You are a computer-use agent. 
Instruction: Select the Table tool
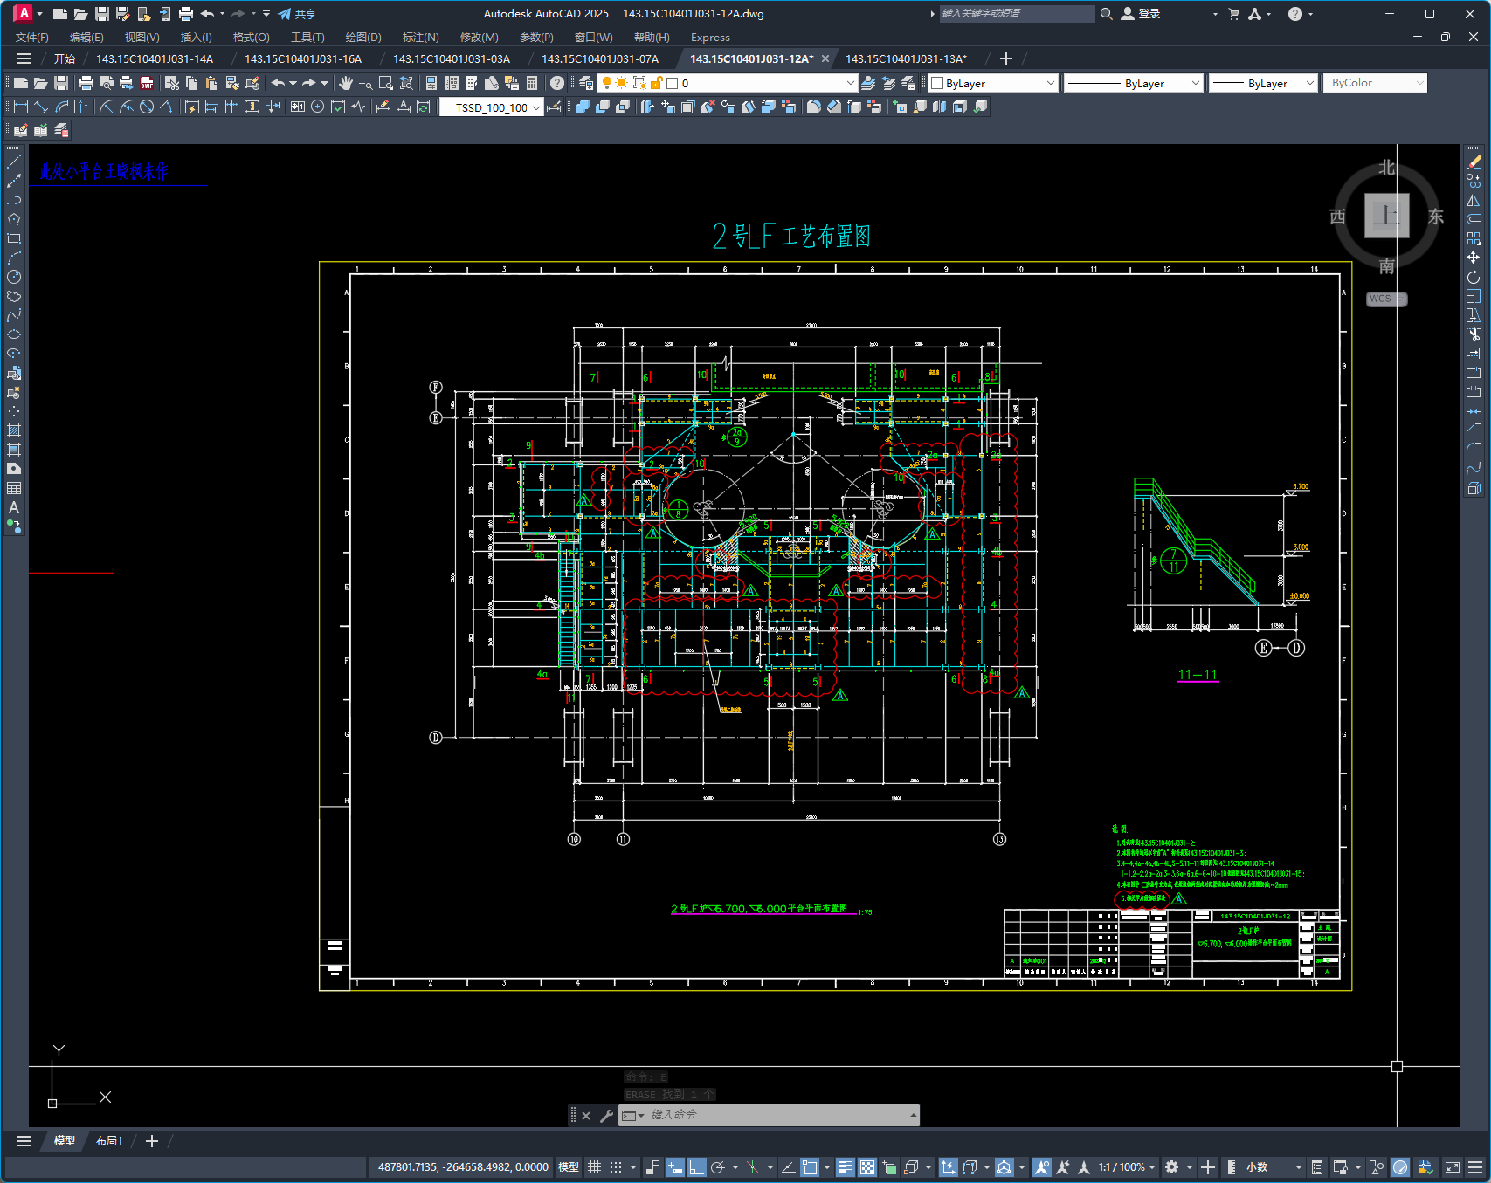pyautogui.click(x=14, y=488)
